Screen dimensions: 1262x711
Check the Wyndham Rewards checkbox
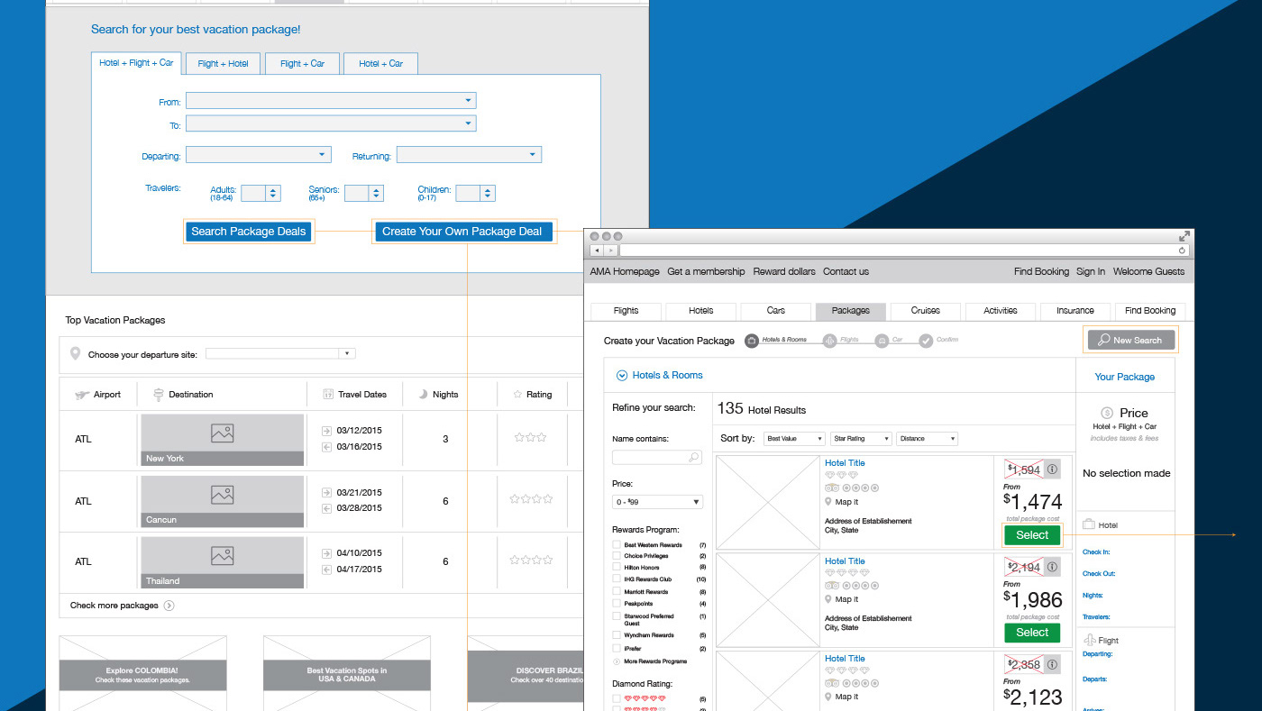[x=617, y=635]
